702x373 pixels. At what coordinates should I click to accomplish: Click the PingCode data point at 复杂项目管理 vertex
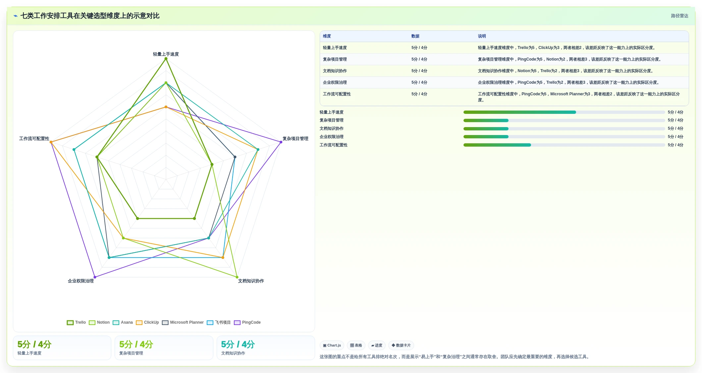[281, 142]
